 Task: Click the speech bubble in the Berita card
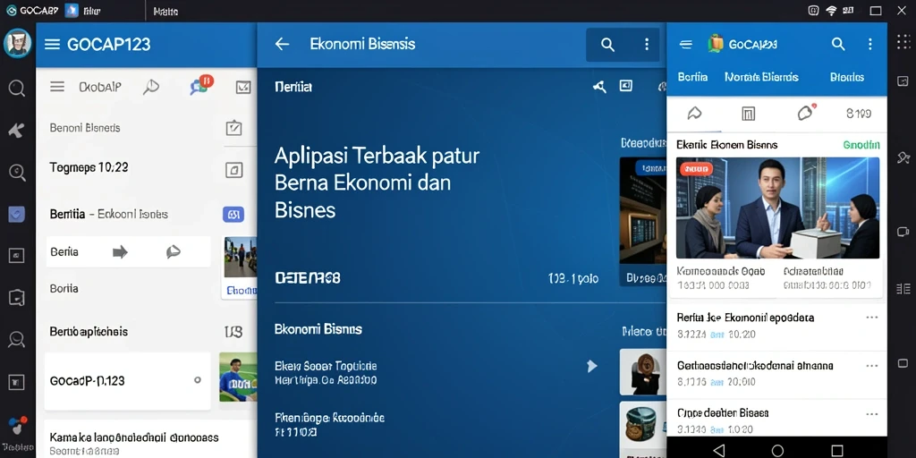click(173, 251)
